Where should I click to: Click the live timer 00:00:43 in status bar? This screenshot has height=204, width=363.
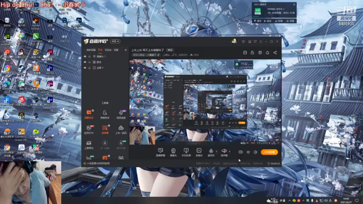click(273, 164)
